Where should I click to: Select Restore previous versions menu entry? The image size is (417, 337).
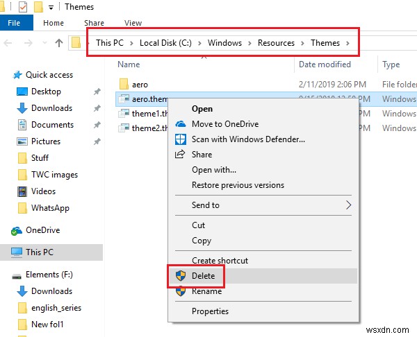[263, 185]
